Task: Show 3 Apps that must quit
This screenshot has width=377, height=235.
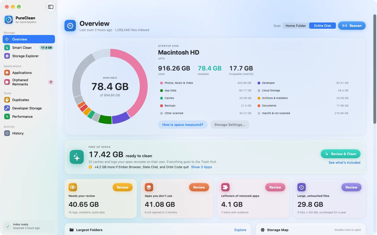Action: coord(201,167)
